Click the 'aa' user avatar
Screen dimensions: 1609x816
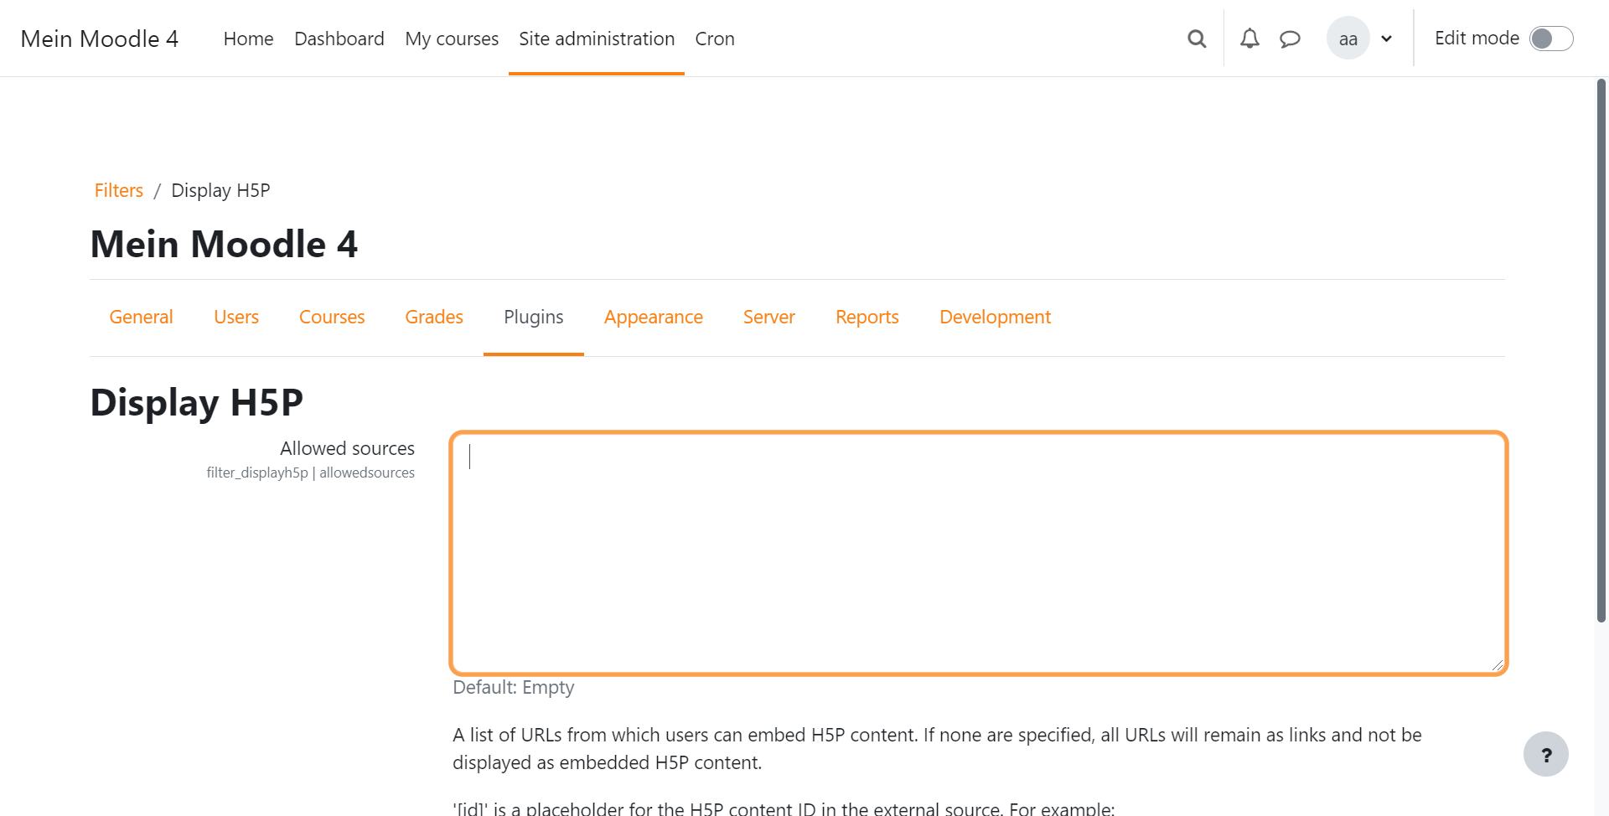point(1348,39)
